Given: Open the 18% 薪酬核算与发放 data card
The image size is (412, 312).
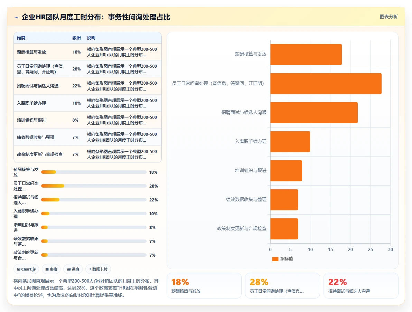Looking at the screenshot, I should point(204,285).
